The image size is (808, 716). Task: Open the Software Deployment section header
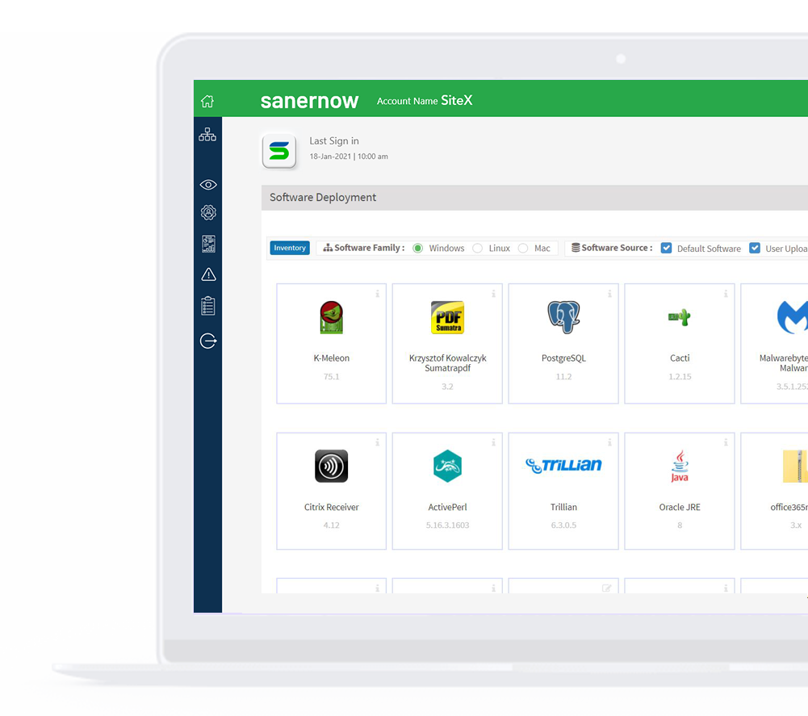(x=322, y=197)
